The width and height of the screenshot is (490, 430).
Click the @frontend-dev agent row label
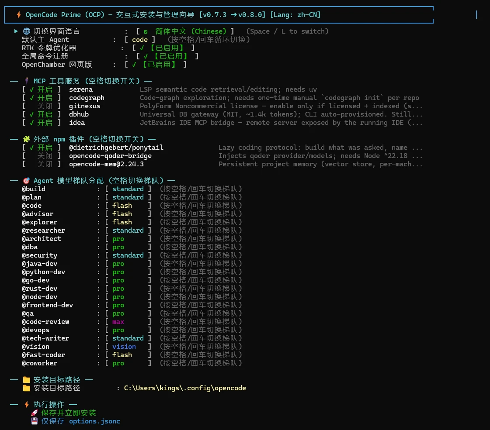pos(48,305)
